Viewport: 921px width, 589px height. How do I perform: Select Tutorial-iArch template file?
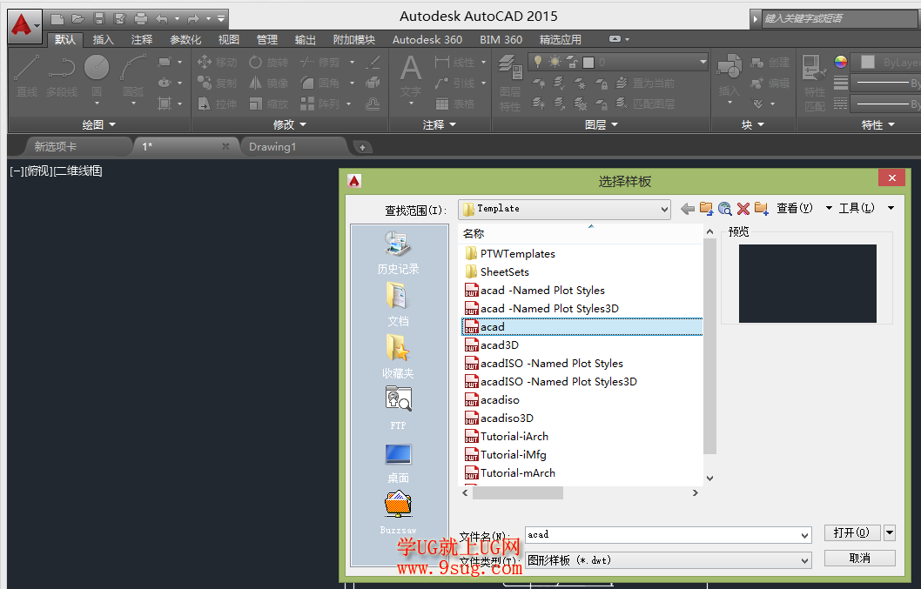[x=514, y=437]
